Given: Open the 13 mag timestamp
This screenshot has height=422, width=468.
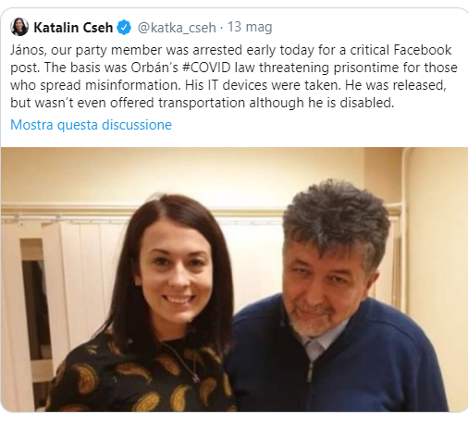Looking at the screenshot, I should 250,27.
